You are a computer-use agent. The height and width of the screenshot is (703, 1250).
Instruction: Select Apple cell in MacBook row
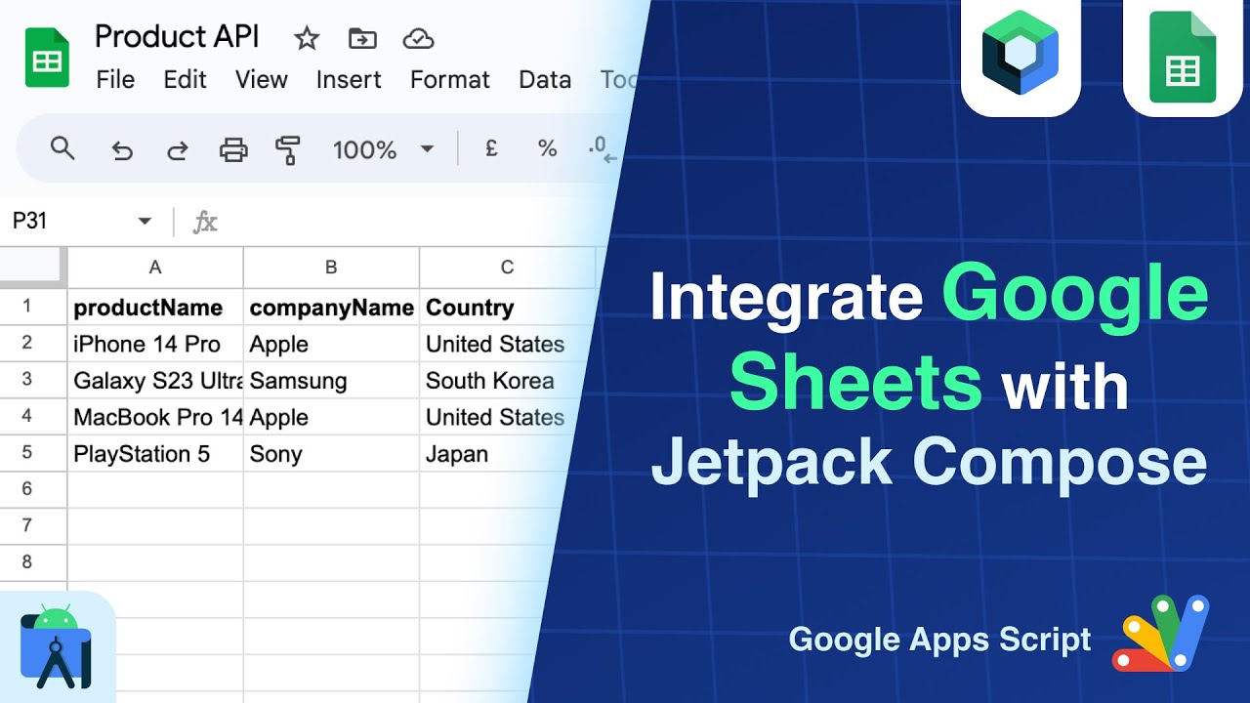pos(331,417)
